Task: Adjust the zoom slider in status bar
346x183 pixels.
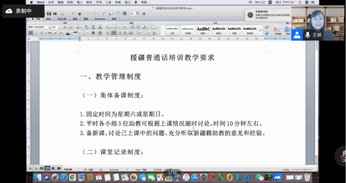Action: tap(302, 170)
